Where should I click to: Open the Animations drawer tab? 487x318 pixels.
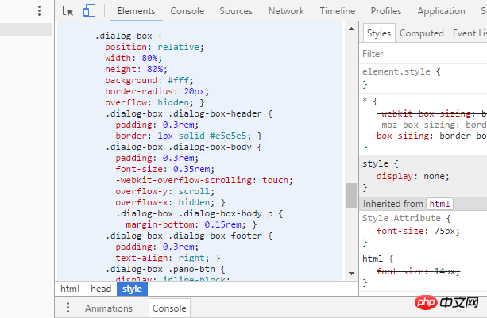(109, 308)
